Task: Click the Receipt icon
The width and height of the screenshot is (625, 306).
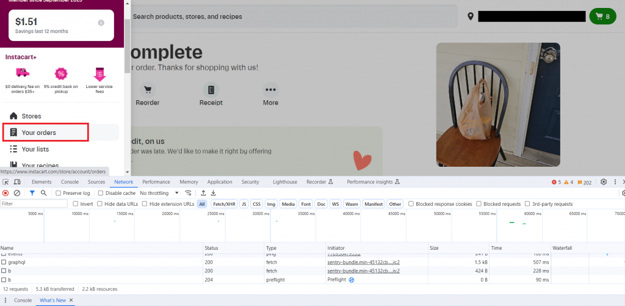Action: coord(211,90)
